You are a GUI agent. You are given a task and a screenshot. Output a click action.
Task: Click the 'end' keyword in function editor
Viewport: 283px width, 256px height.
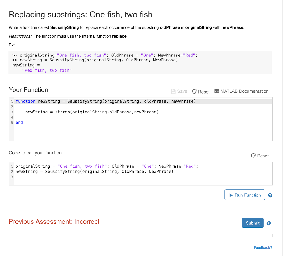coord(19,123)
